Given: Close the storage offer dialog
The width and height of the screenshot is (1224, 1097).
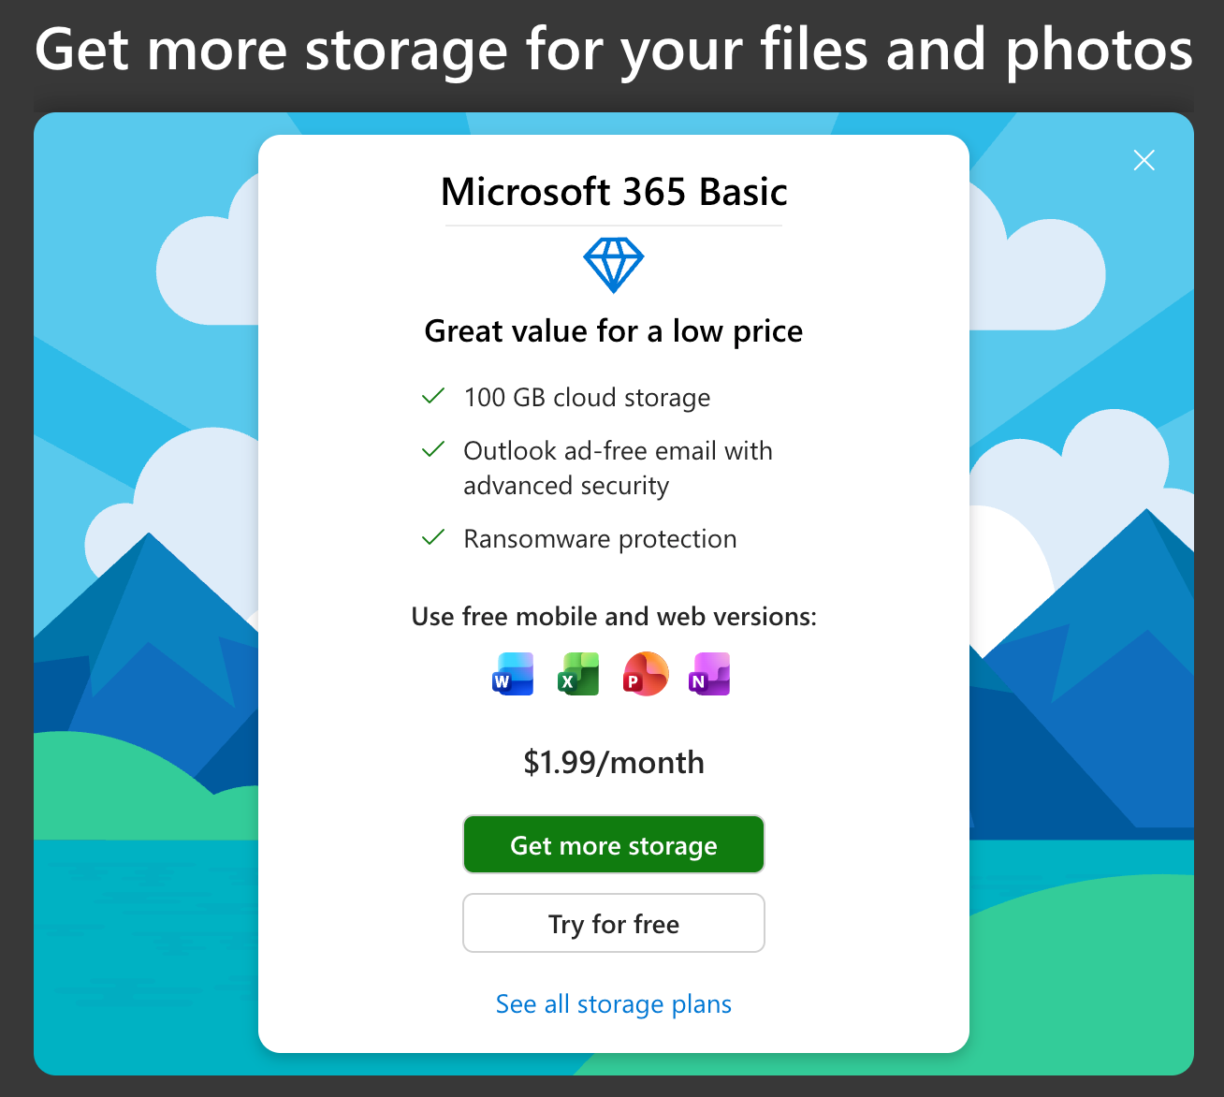Looking at the screenshot, I should click(x=1144, y=160).
